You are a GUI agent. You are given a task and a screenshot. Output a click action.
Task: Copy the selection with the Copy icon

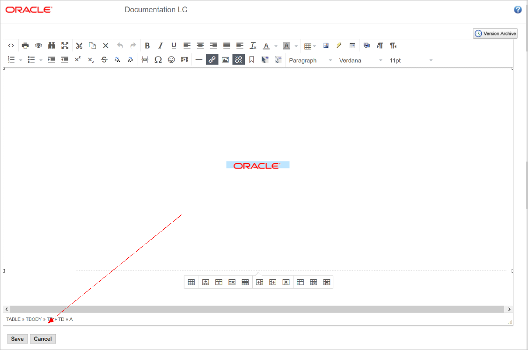(x=92, y=46)
